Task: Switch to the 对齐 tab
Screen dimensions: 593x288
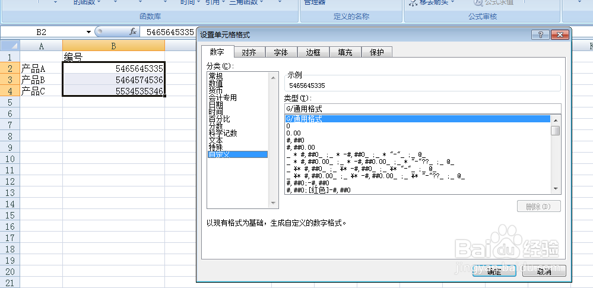Action: pos(249,53)
